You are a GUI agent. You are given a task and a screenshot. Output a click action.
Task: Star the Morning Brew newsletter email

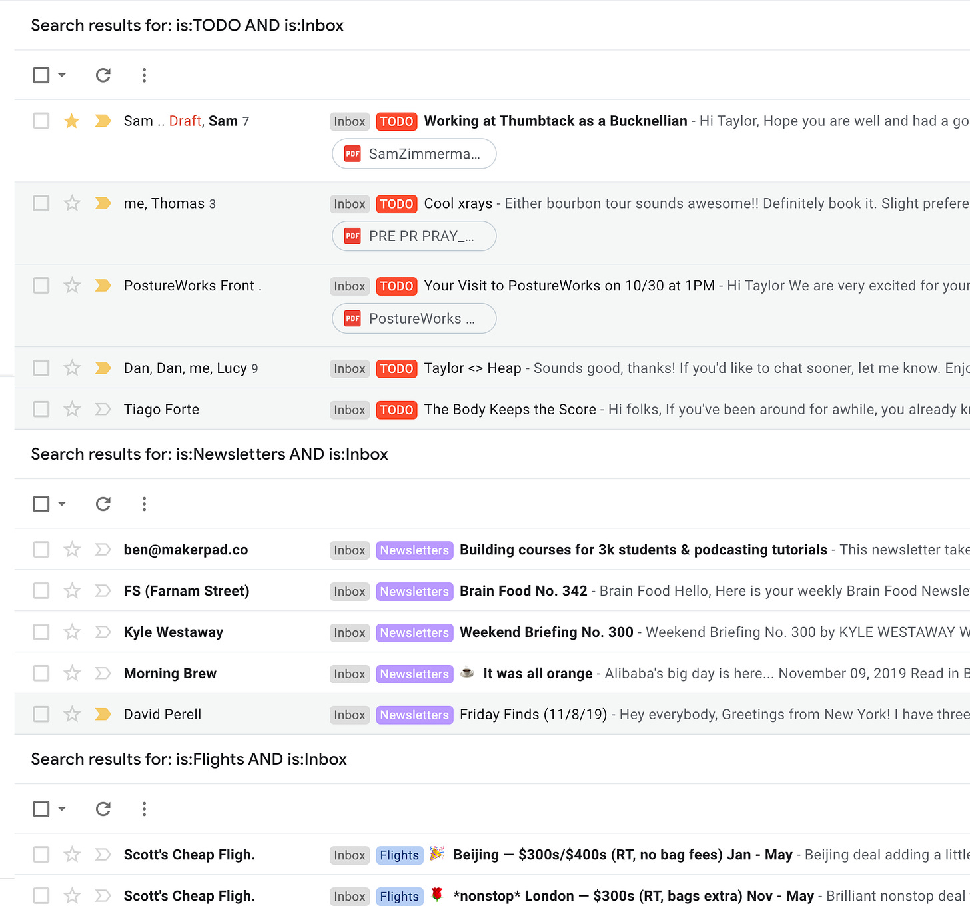tap(72, 674)
